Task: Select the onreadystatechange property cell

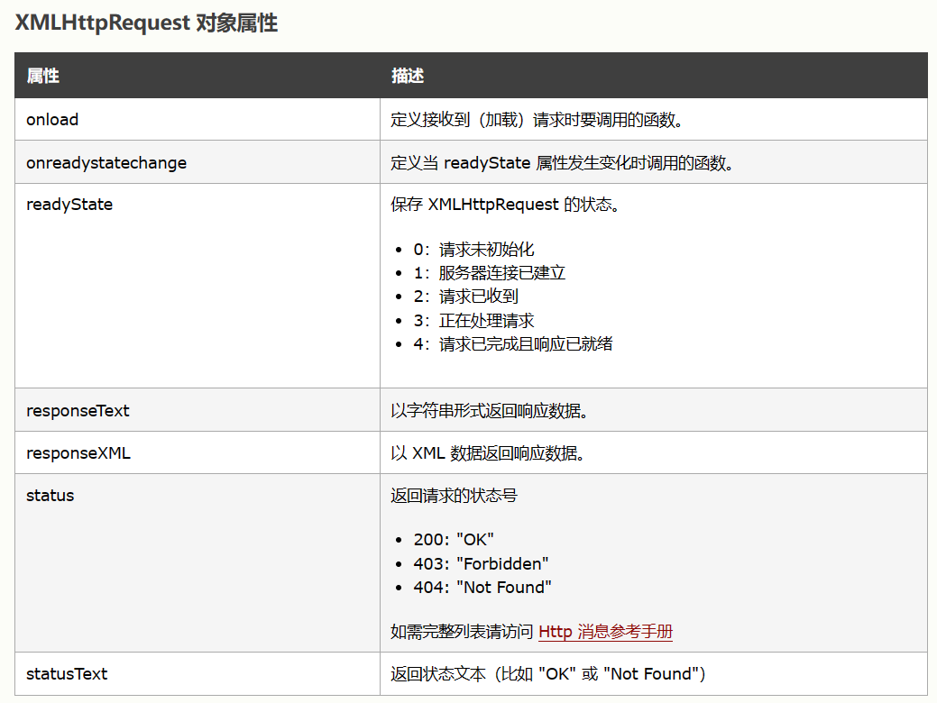Action: point(198,162)
